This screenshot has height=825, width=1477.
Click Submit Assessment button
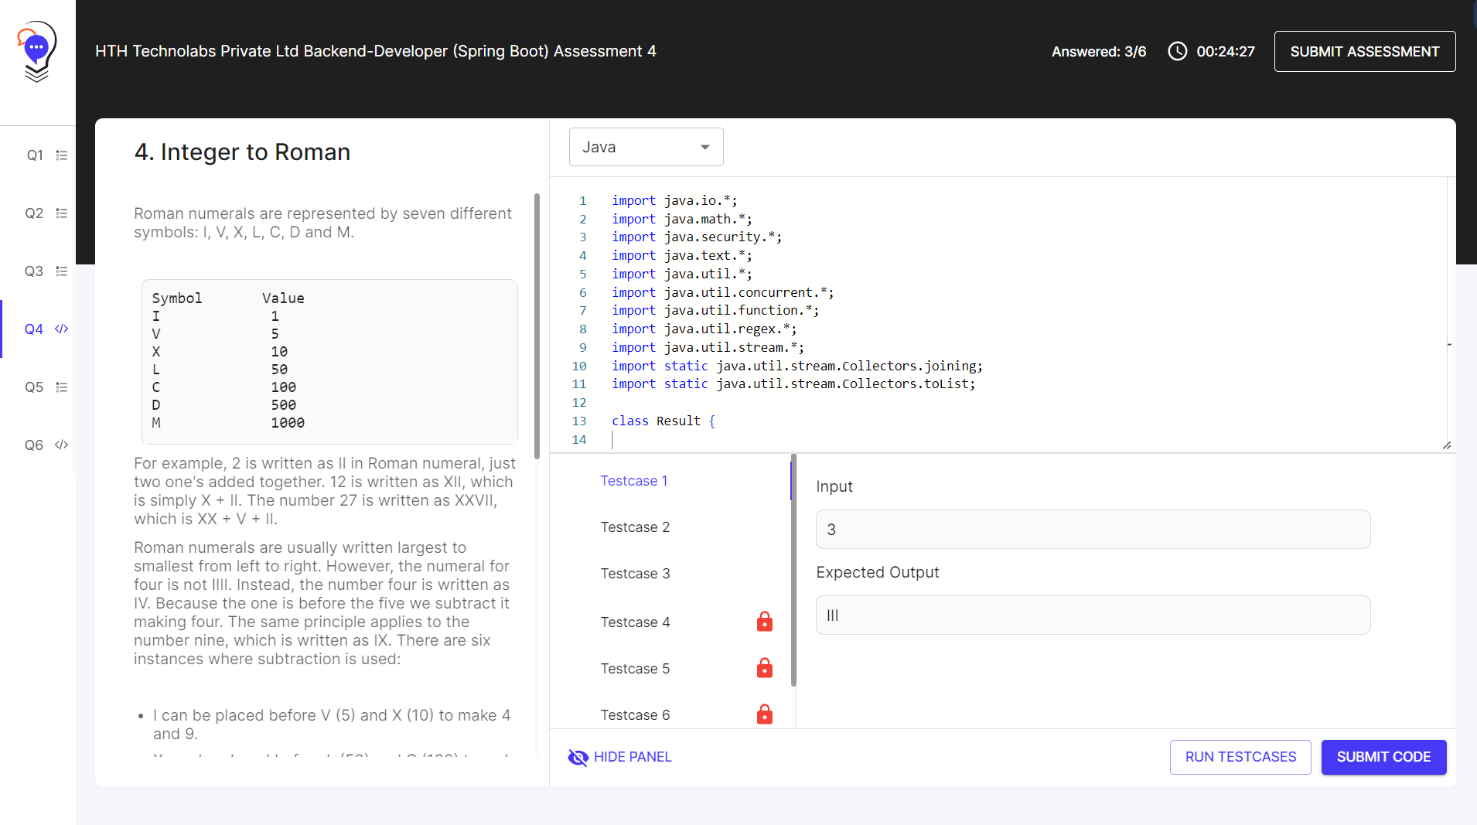click(1364, 51)
